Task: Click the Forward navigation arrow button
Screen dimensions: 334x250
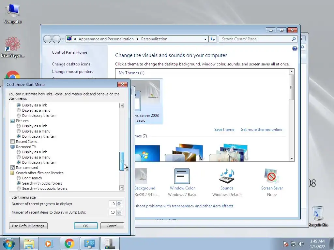Action: tap(56, 39)
